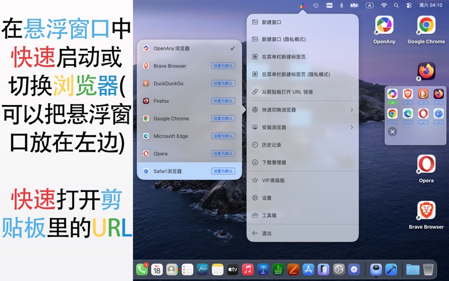Launch Chrome from the floating window

(x=392, y=114)
